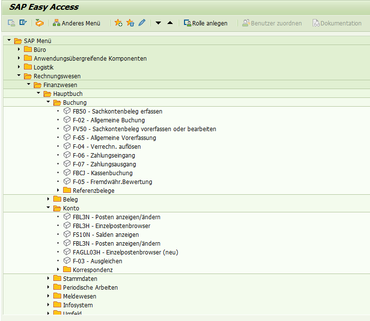370x321 pixels.
Task: Click the FBCJ transaction cube icon
Action: 67,172
